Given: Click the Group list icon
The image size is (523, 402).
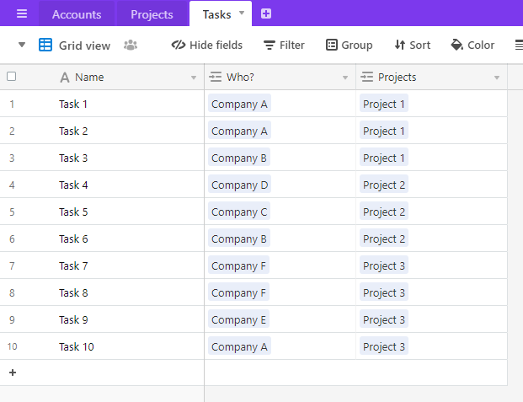Looking at the screenshot, I should tap(332, 45).
